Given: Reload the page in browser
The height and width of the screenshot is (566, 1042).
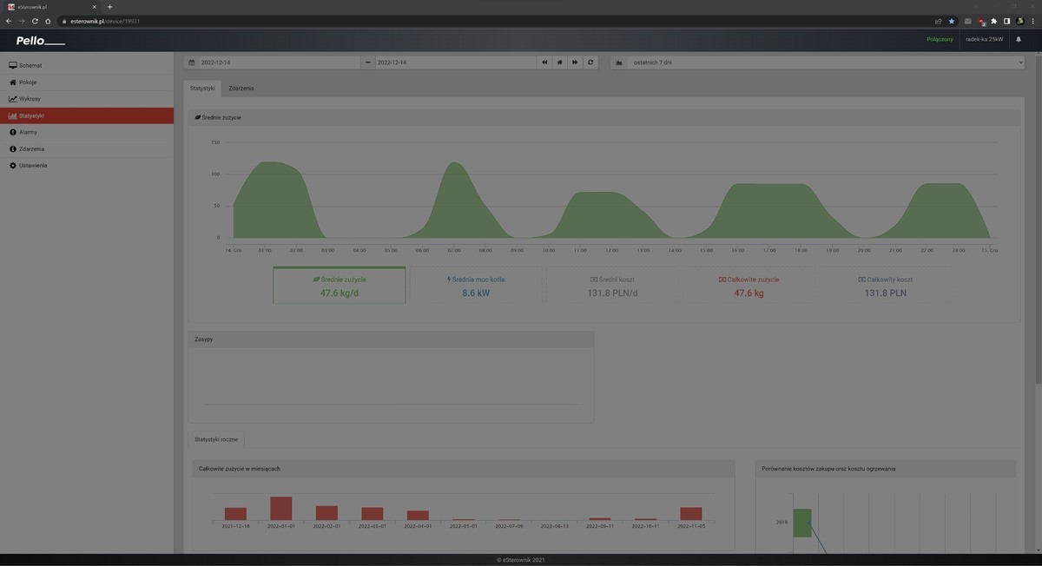Looking at the screenshot, I should 35,21.
